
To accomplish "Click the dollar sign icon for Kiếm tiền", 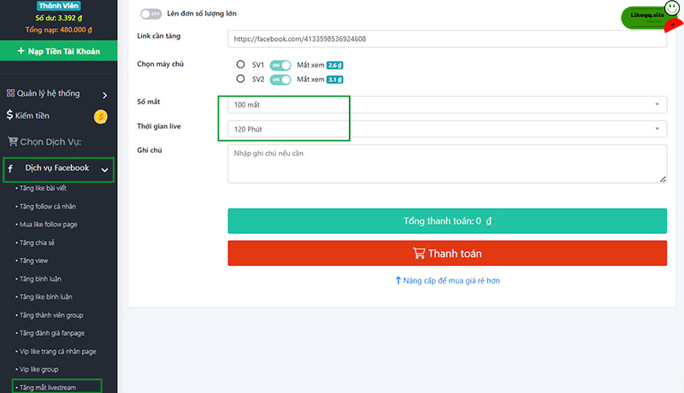I will 9,115.
